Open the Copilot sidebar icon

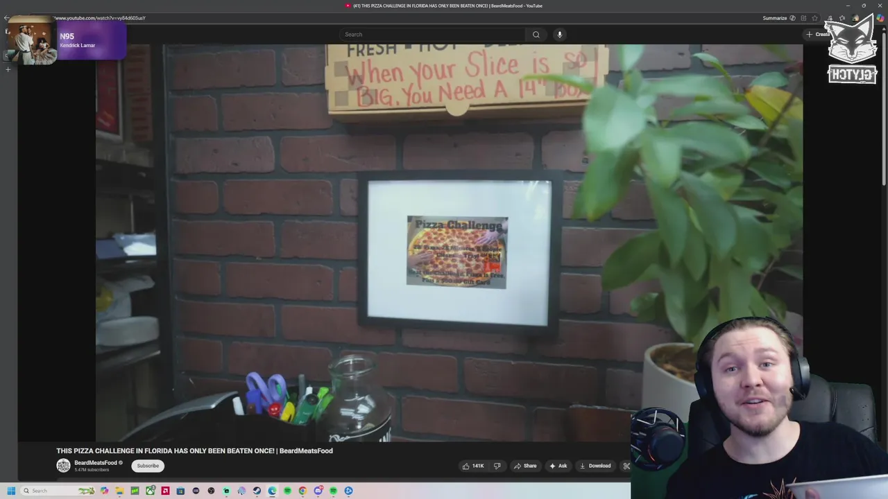[x=880, y=18]
